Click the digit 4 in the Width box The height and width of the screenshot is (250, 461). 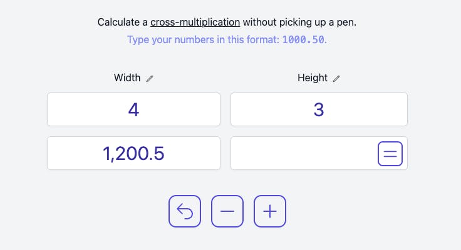click(x=133, y=109)
